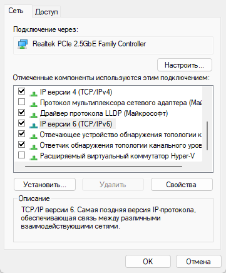Select the IP версии 4 protocol icon
Screen dimensions: 226x273
point(33,93)
